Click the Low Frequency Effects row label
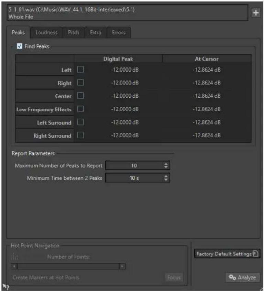This screenshot has height=291, width=264. coord(44,109)
